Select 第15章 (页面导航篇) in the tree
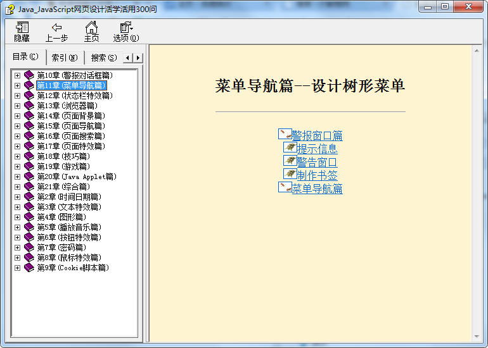 [70, 126]
